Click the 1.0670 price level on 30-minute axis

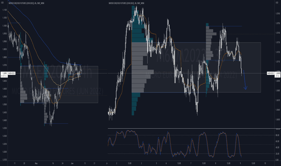(x=278, y=100)
